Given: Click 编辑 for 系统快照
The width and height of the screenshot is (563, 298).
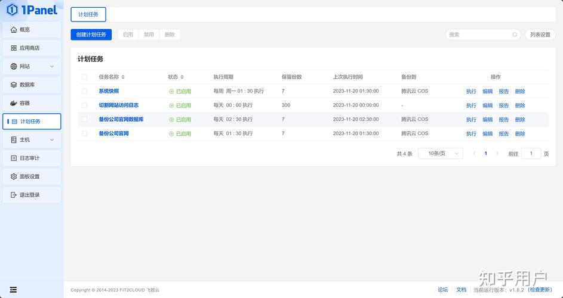Looking at the screenshot, I should pos(487,91).
